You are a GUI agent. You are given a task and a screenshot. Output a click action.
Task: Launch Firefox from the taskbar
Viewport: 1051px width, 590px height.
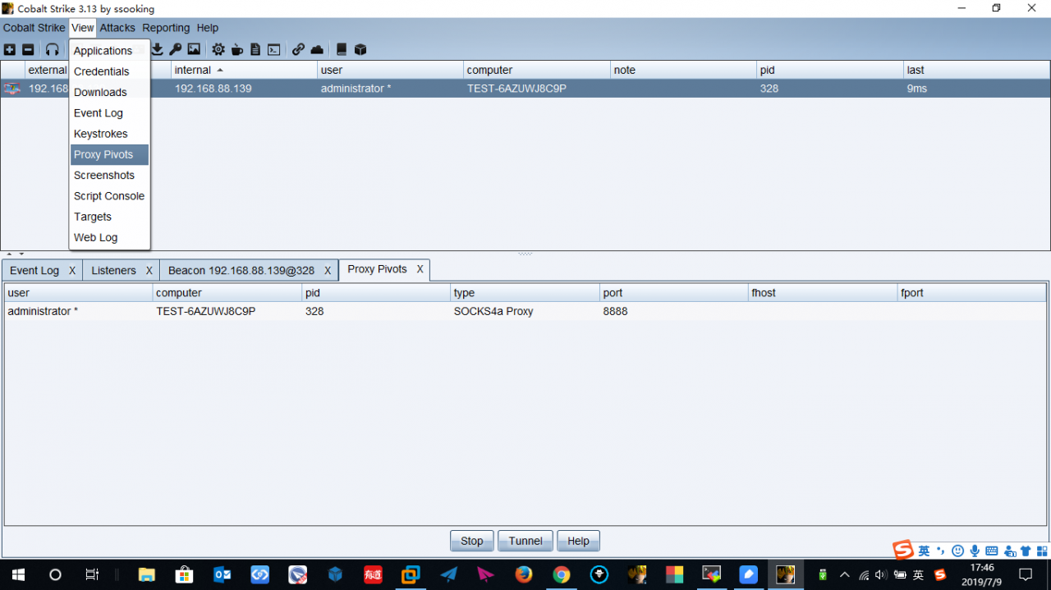coord(524,574)
